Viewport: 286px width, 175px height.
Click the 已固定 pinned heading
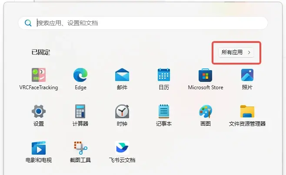pos(41,52)
